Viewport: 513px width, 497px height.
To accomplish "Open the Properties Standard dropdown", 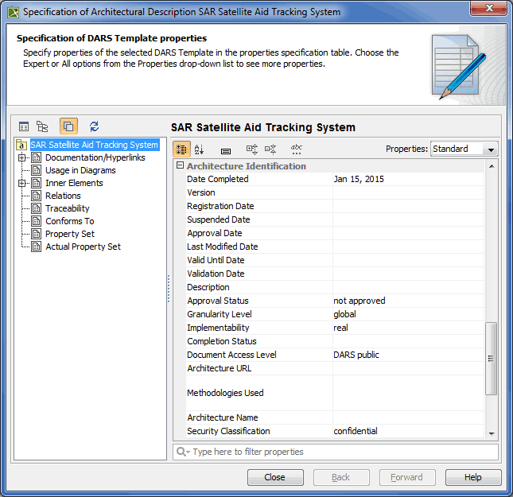I will [x=464, y=149].
